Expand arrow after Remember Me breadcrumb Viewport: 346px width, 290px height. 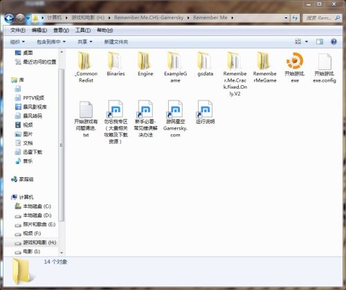[x=232, y=18]
